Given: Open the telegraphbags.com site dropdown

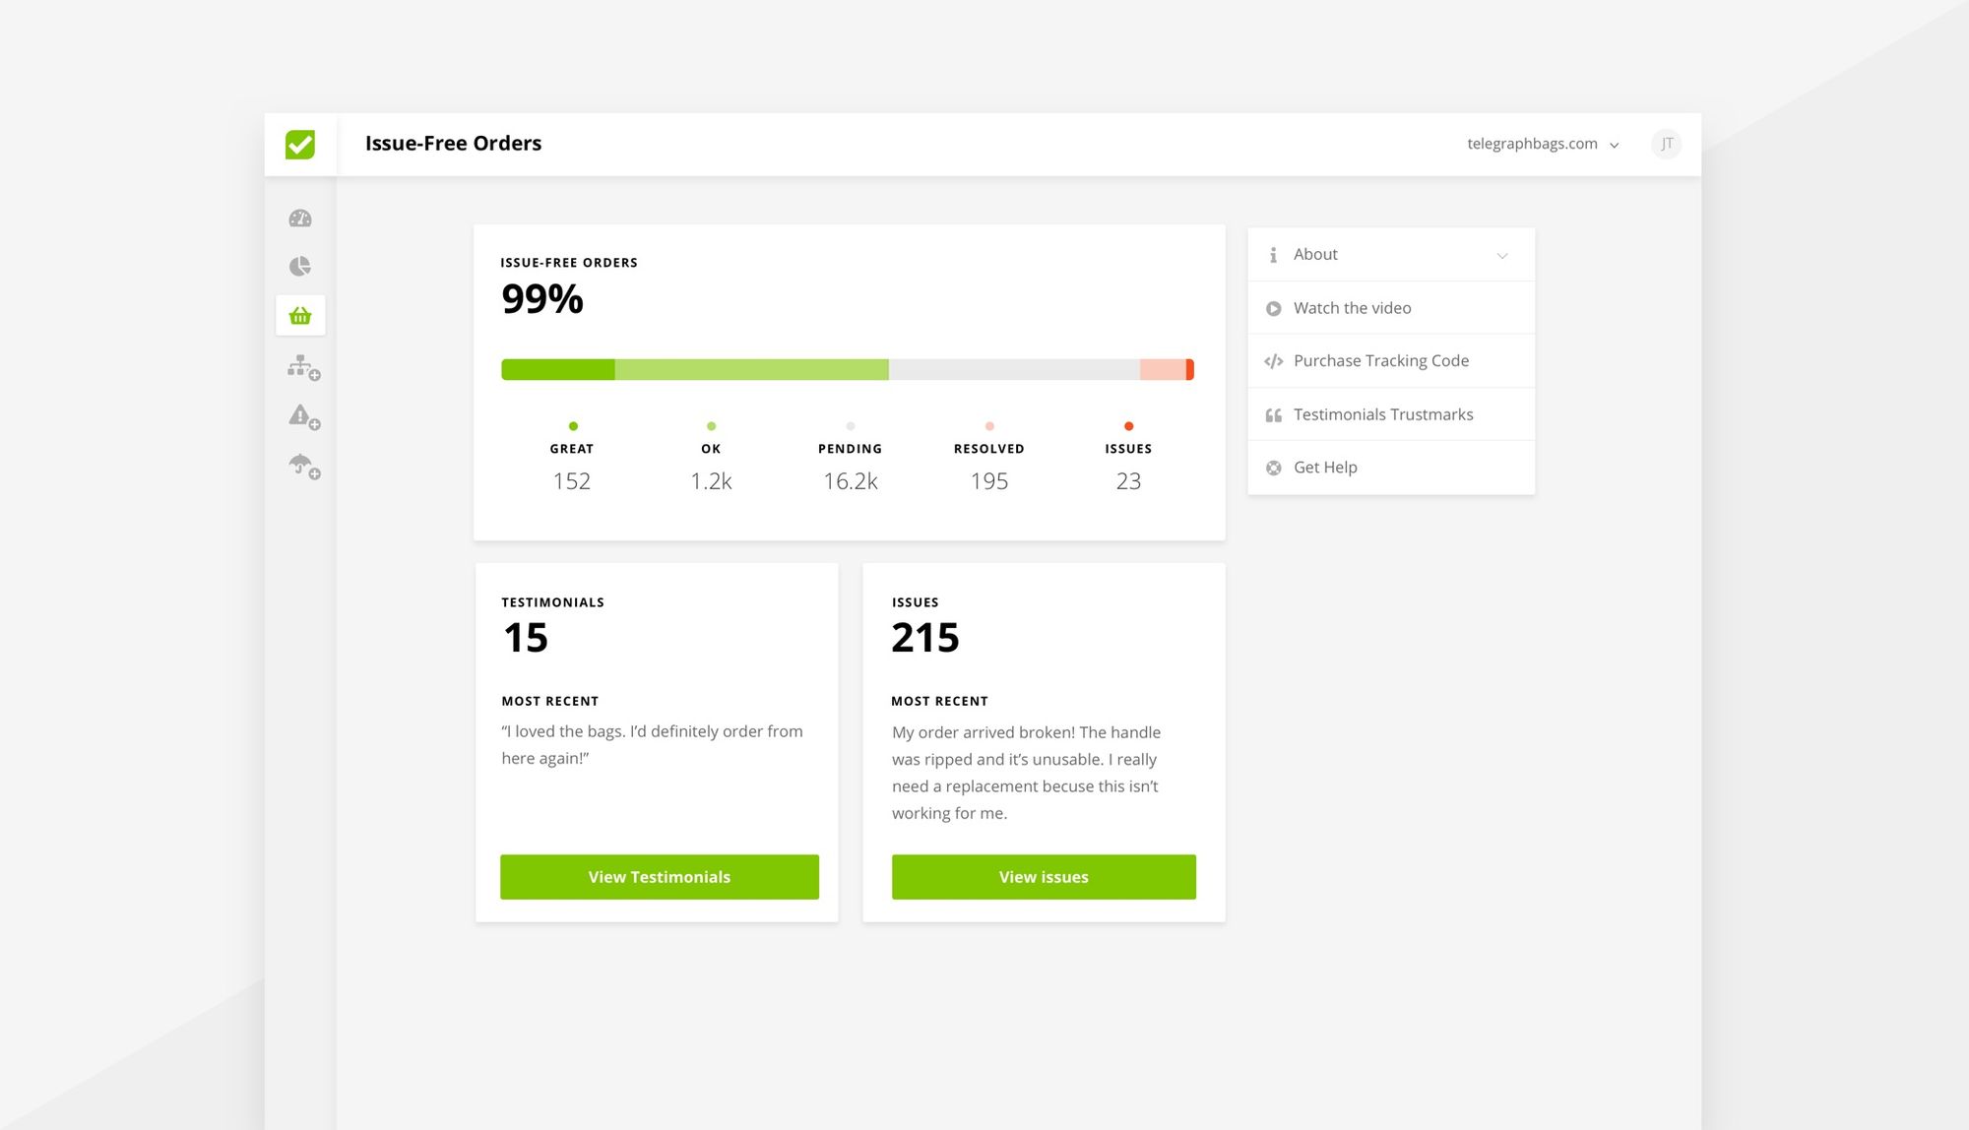Looking at the screenshot, I should point(1542,144).
